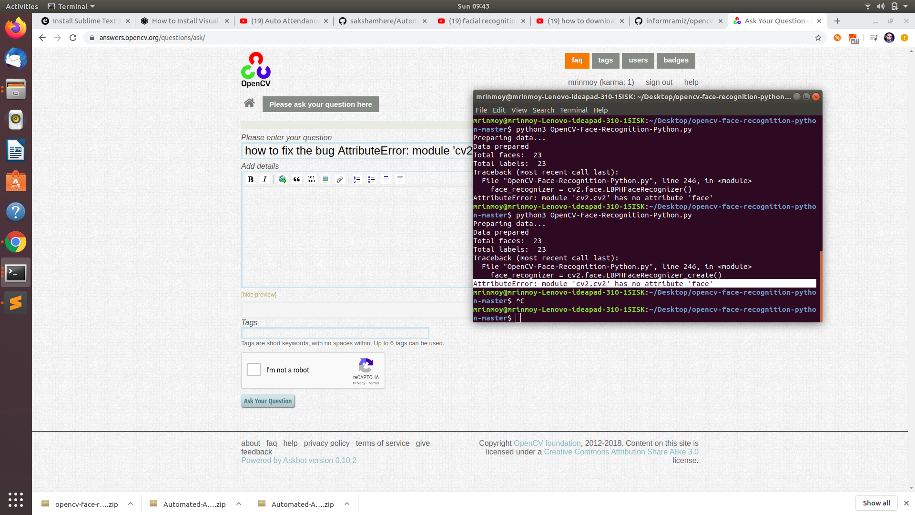
Task: Toggle italic formatting in the editor toolbar
Action: [x=264, y=179]
